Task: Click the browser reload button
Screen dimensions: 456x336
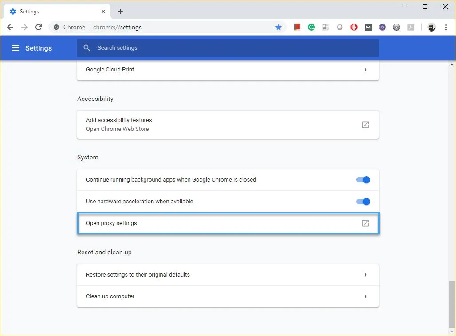Action: pos(39,27)
